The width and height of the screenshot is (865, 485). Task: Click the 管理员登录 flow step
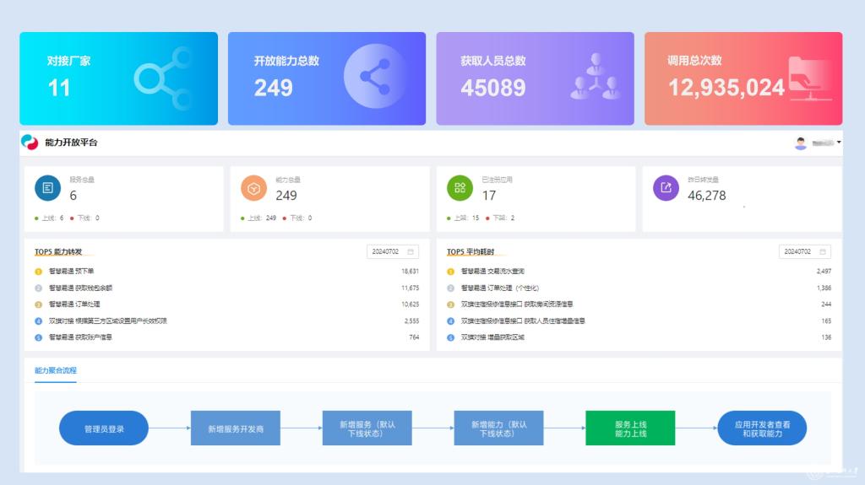click(104, 428)
